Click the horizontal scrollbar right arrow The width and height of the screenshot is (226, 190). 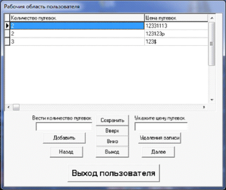(x=204, y=107)
